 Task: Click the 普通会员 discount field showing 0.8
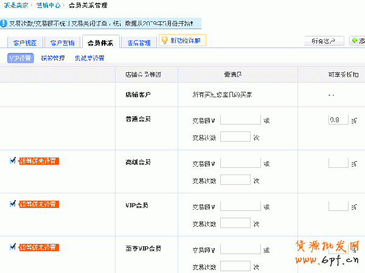pos(338,120)
